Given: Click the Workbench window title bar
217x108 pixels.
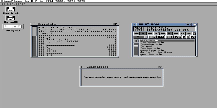Looking at the screenshot, I should (110, 4).
